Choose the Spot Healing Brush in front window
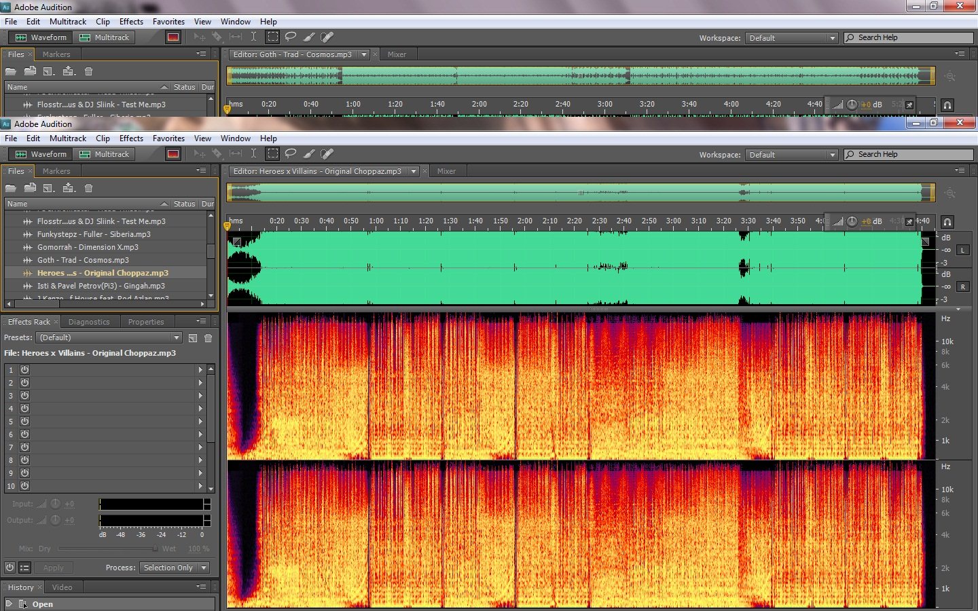 tap(327, 154)
